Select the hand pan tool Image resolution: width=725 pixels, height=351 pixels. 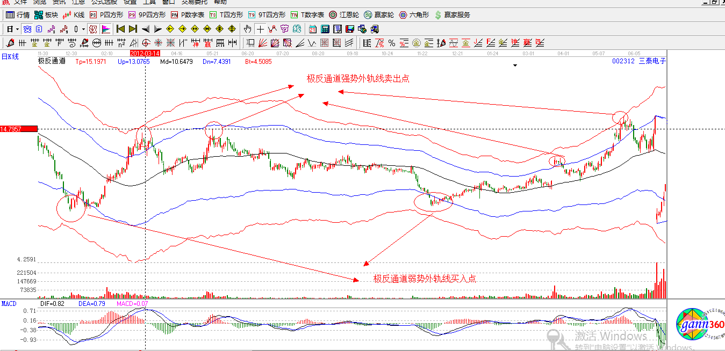pos(247,29)
